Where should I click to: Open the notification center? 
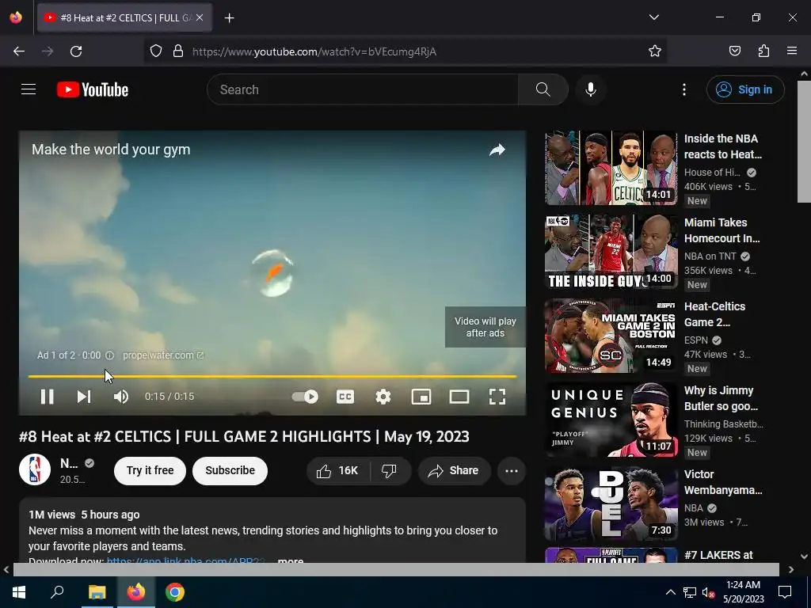(785, 592)
